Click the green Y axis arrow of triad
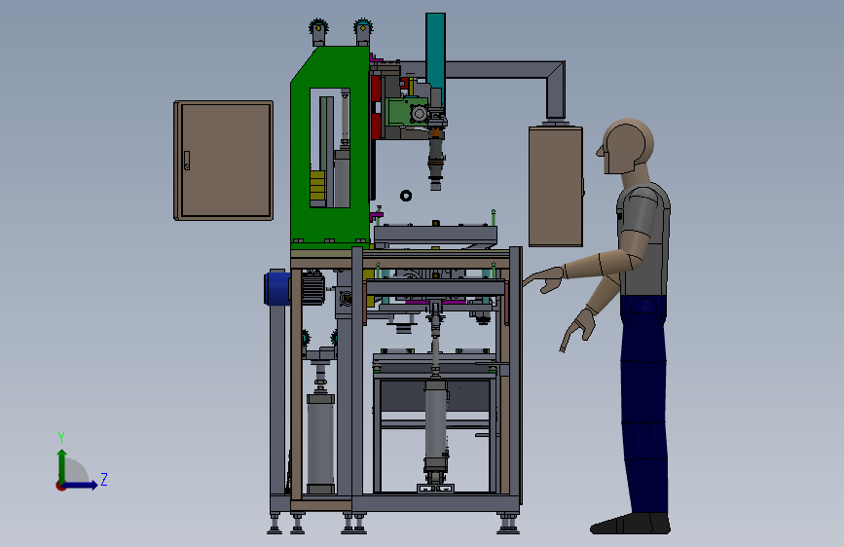This screenshot has height=547, width=844. click(x=62, y=466)
